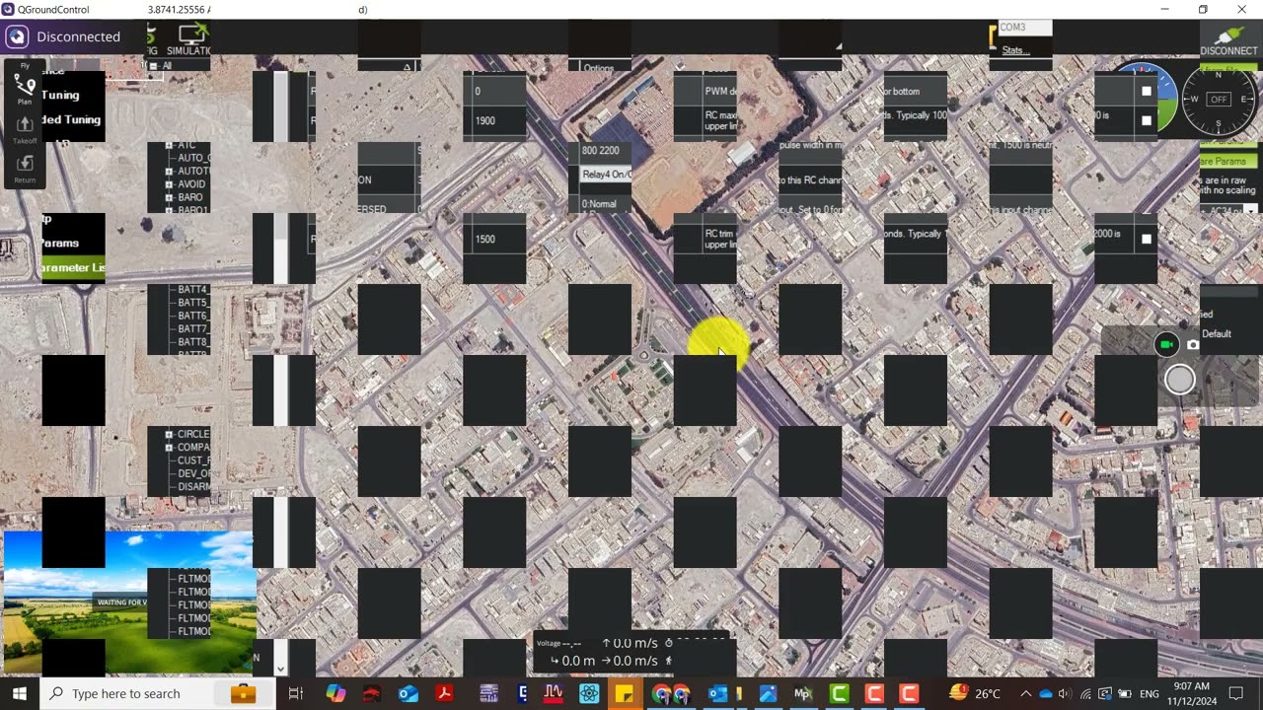The width and height of the screenshot is (1263, 710).
Task: Click the compass OFF heading indicator
Action: [x=1219, y=100]
